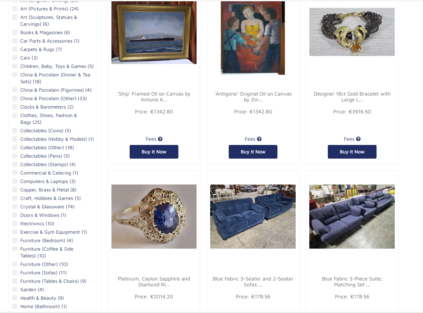Click Buy It Now for Antigone oil painting
Viewport: 423px width, 313px height.
[x=253, y=152]
